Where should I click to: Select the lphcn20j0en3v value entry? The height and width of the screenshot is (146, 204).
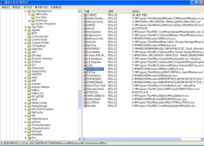(95, 69)
